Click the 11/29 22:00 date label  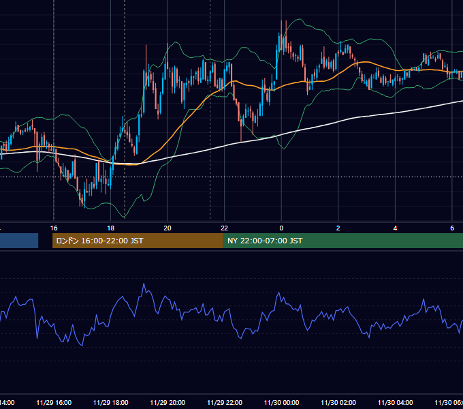point(225,402)
